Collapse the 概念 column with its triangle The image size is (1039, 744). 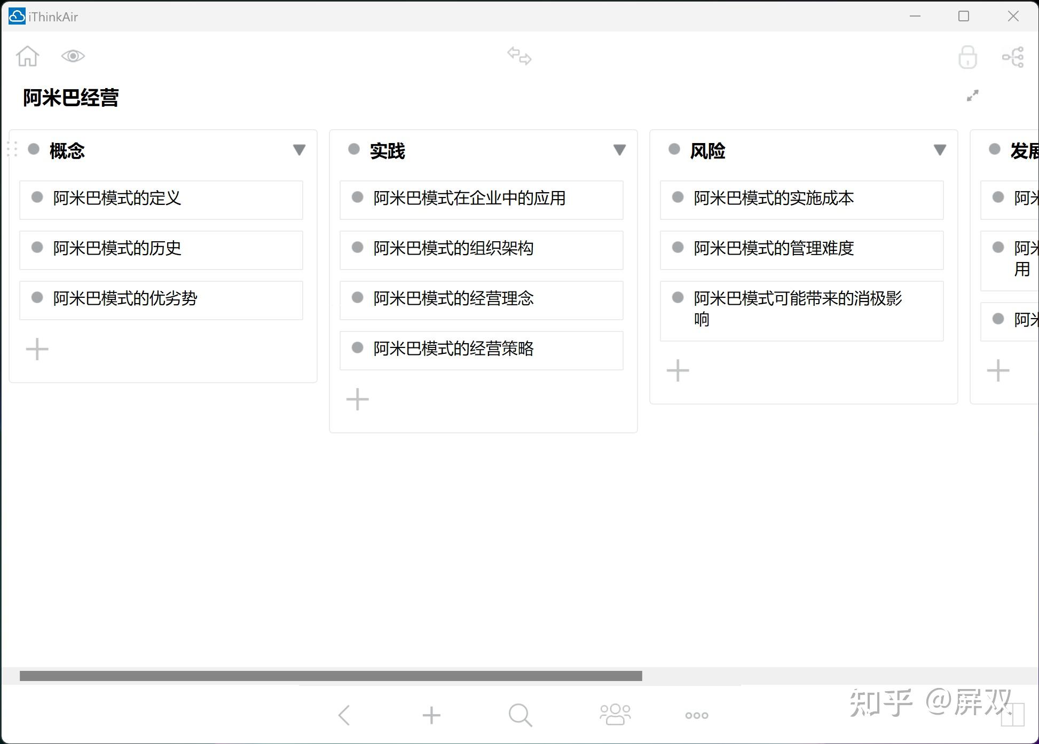(299, 150)
